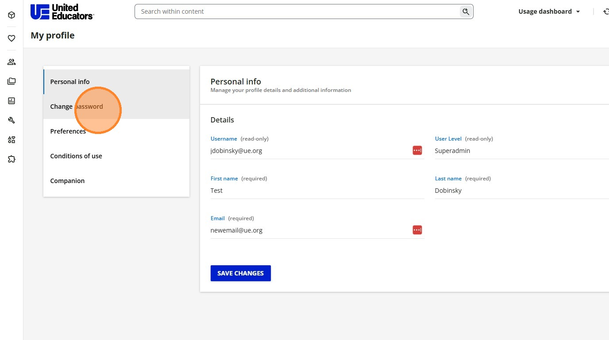This screenshot has width=609, height=340.
Task: Click the United Educators logo
Action: coord(62,11)
